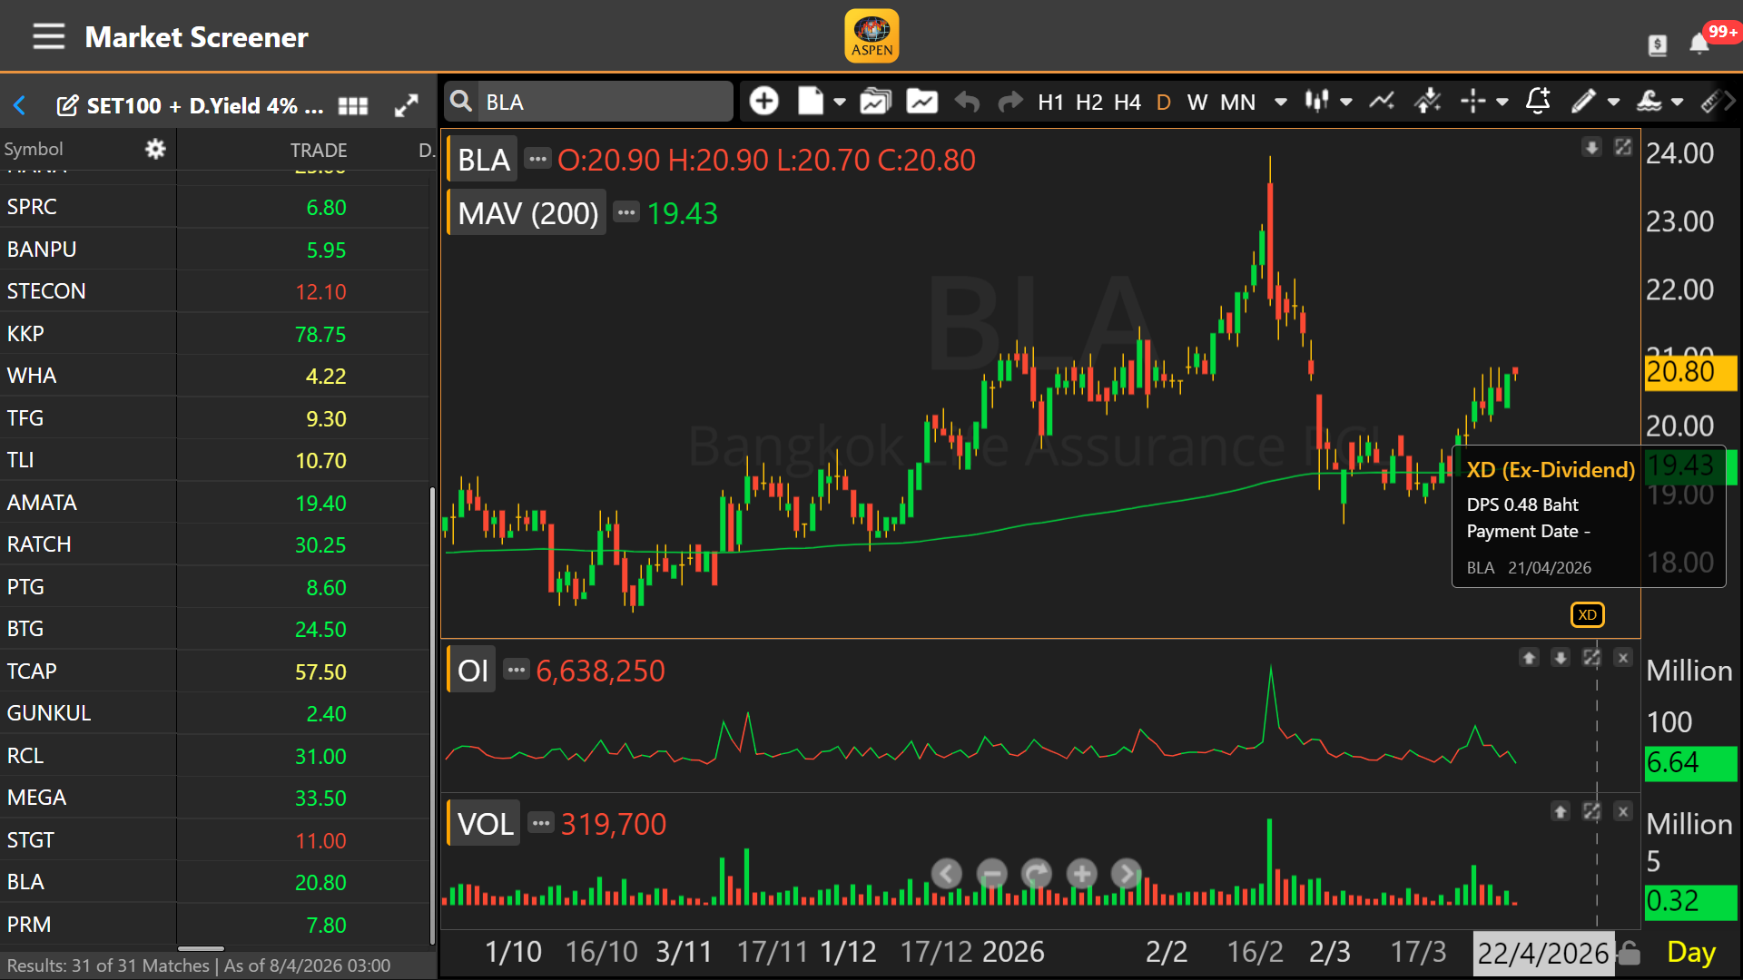Open the column settings gear icon
The height and width of the screenshot is (980, 1743).
(x=155, y=149)
